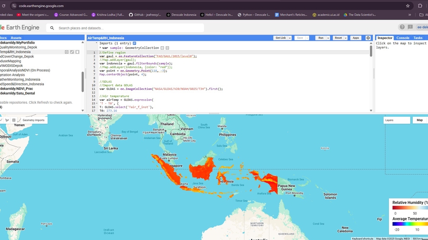428x240 pixels.
Task: Click delete icon for AirTemp&RH_Indonesia script
Action: 78,52
